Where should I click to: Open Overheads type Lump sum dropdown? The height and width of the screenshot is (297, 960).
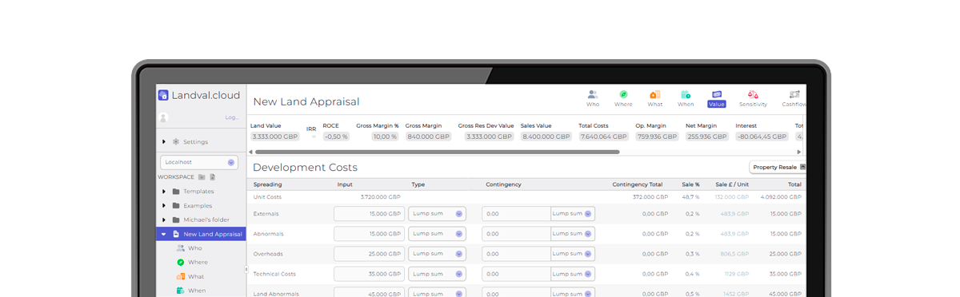[x=437, y=254]
